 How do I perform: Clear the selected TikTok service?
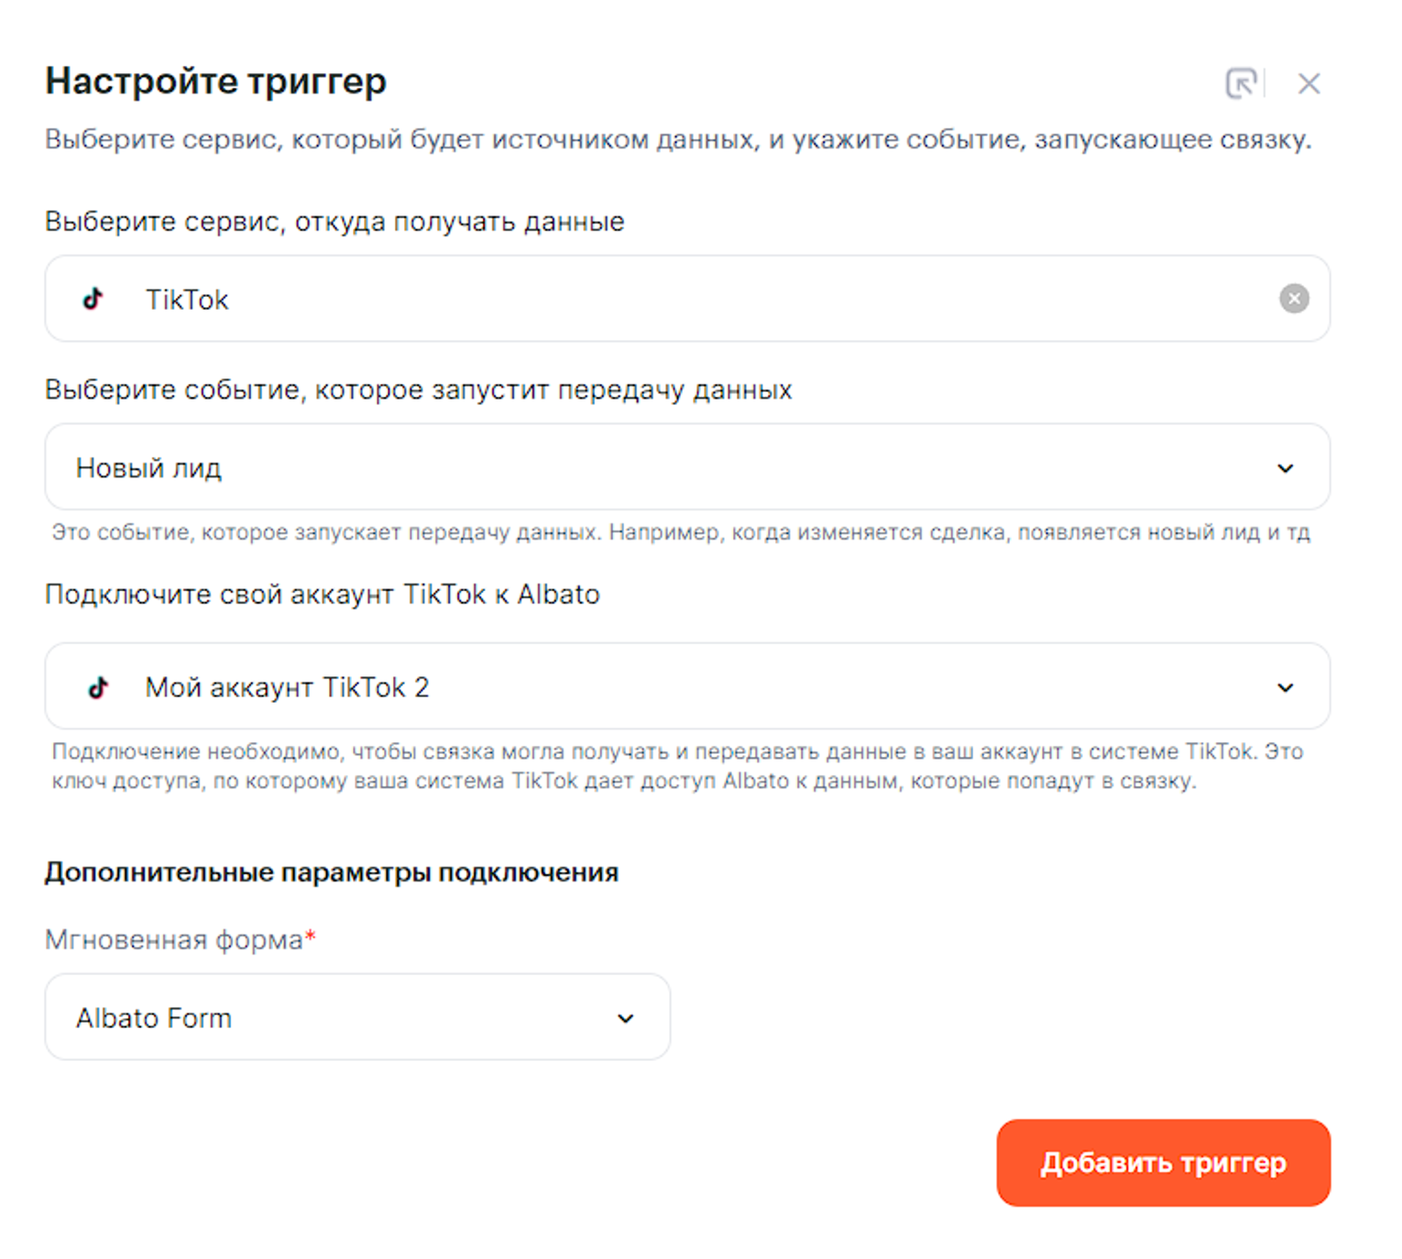pos(1293,299)
